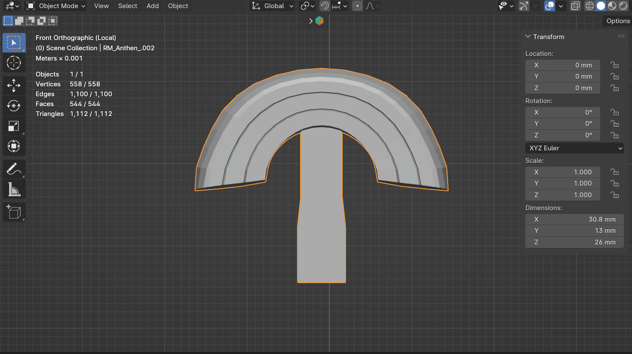This screenshot has height=354, width=632.
Task: Select the Measure tool
Action: [14, 189]
